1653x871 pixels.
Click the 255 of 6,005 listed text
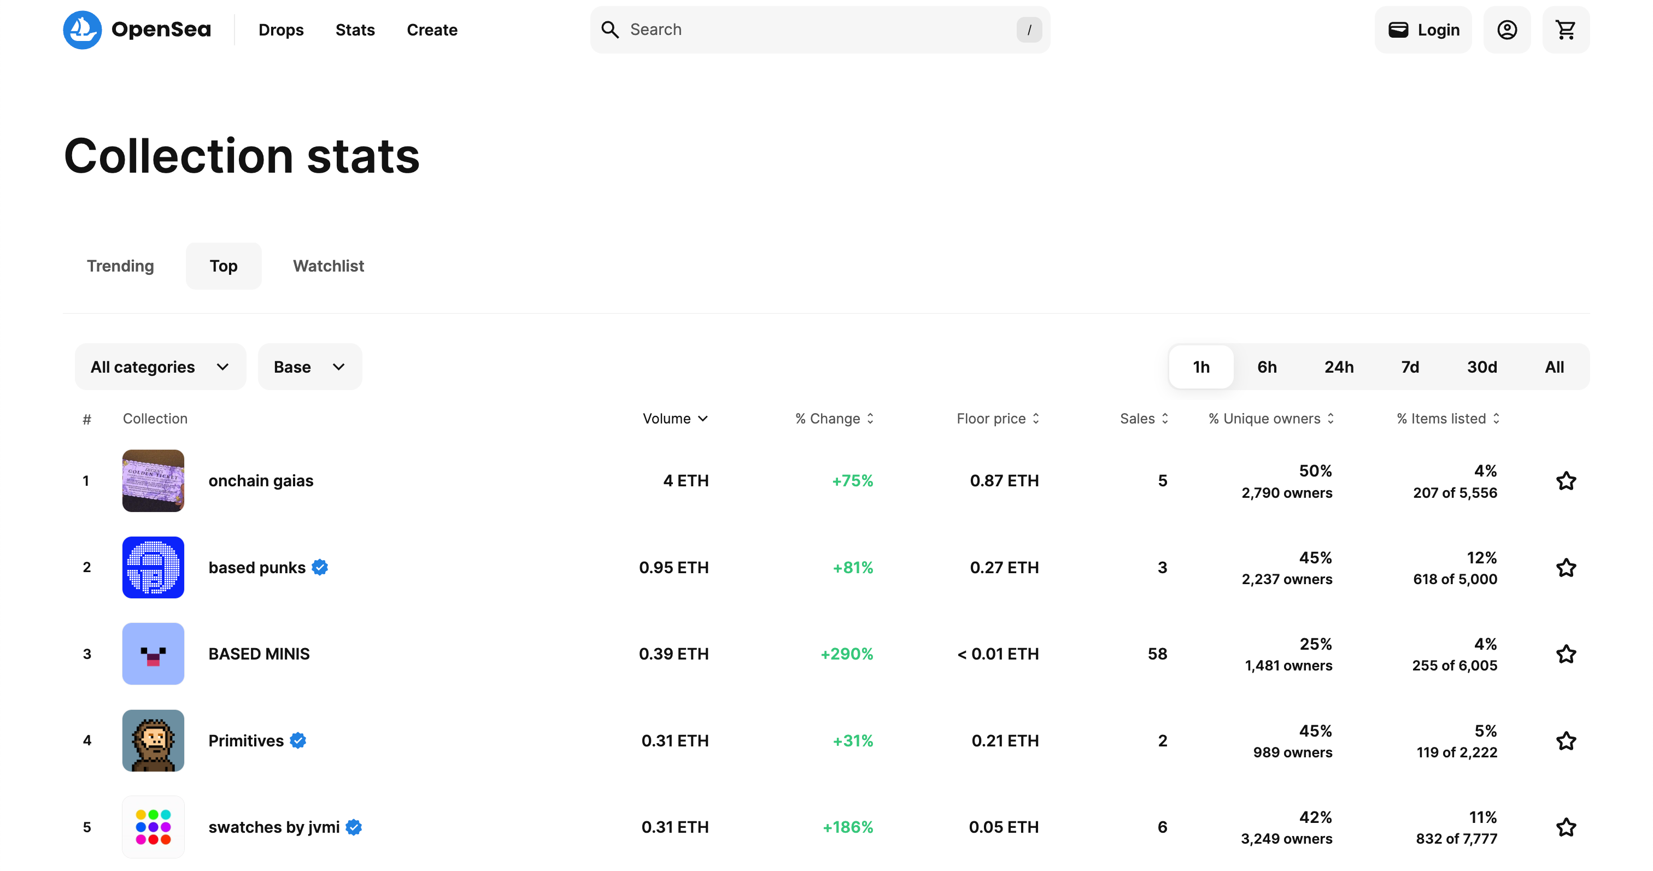pyautogui.click(x=1455, y=667)
